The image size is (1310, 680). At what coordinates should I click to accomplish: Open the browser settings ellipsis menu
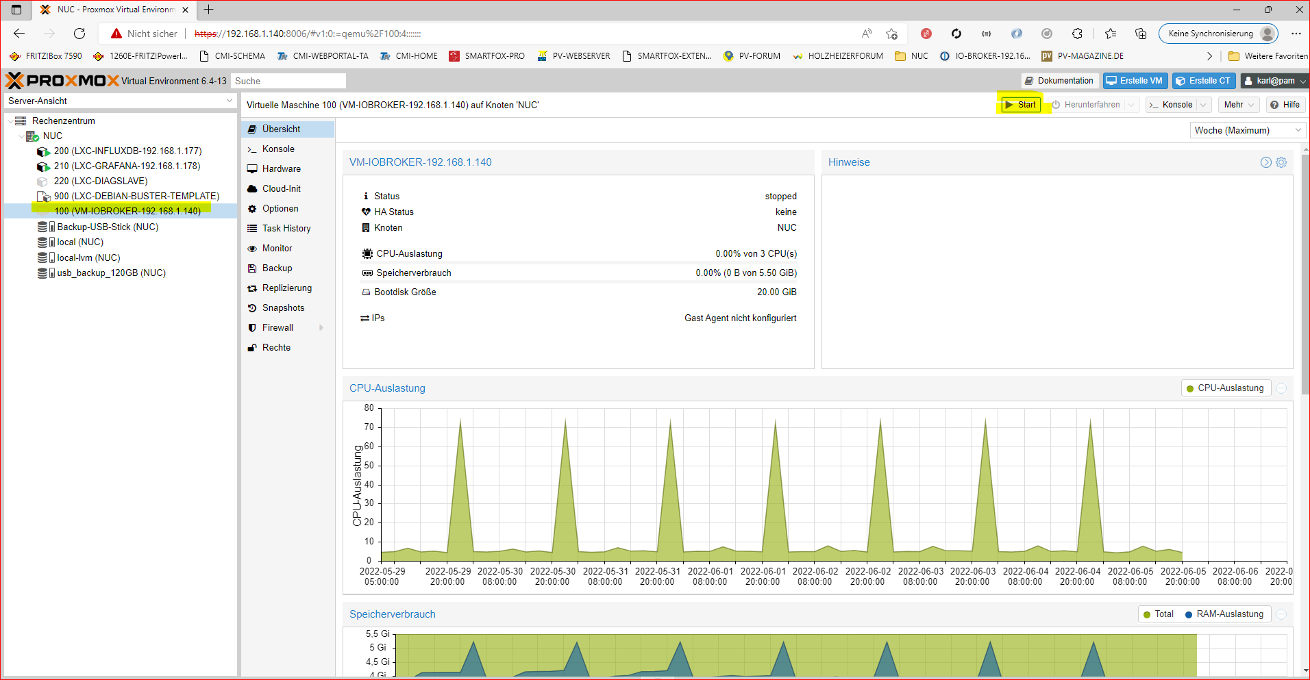[1296, 34]
